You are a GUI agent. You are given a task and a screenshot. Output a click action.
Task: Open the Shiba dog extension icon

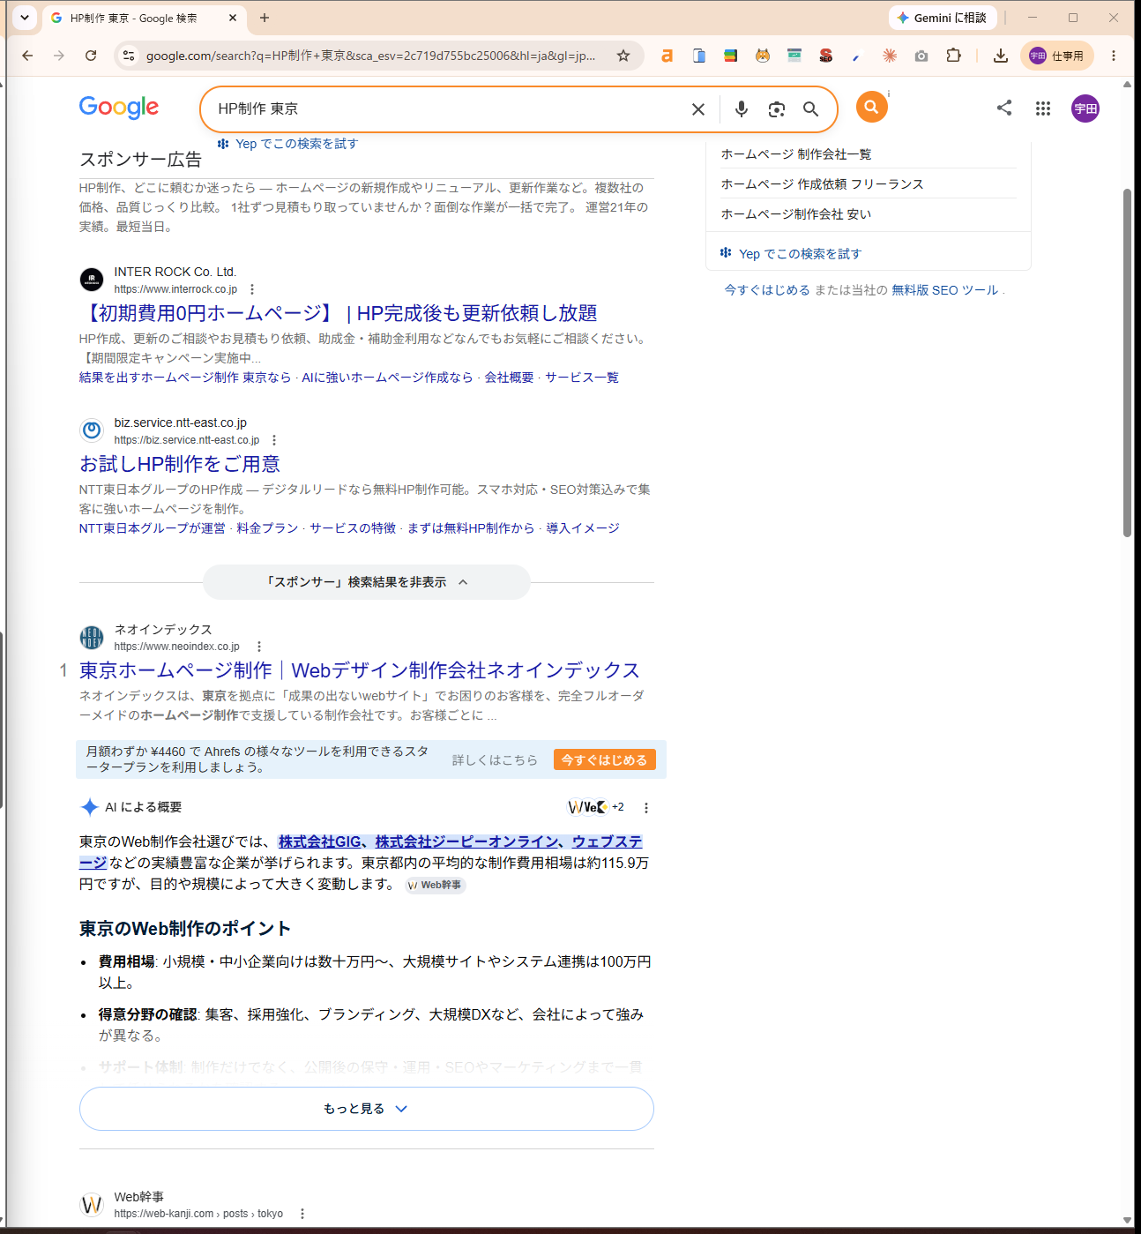pos(763,56)
